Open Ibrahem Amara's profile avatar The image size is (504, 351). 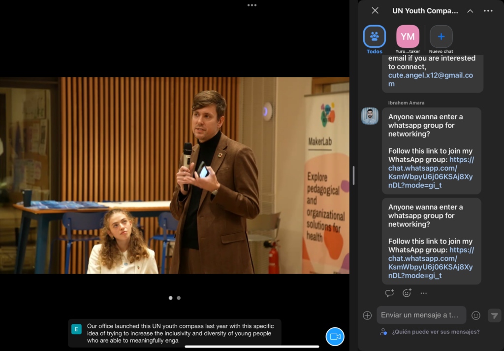click(370, 116)
